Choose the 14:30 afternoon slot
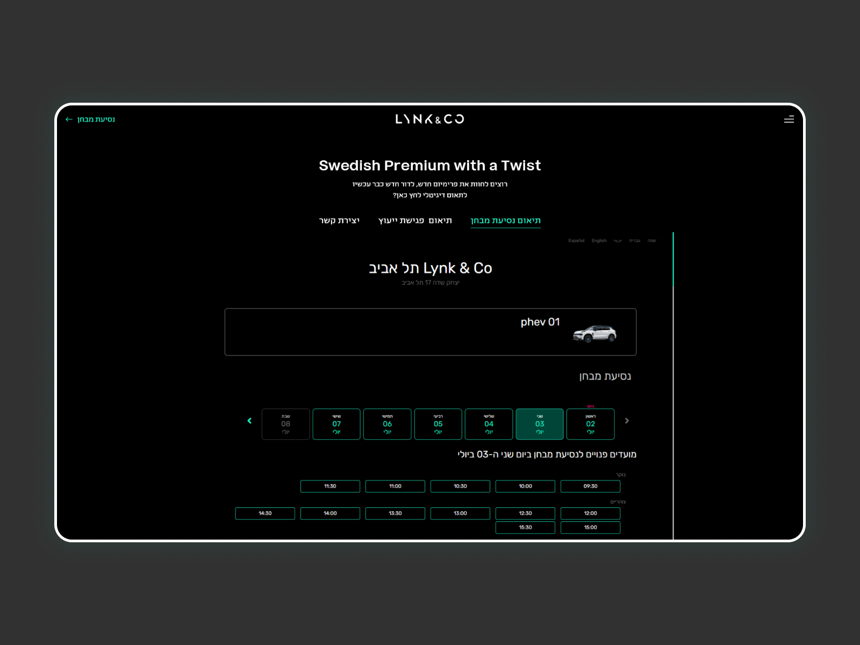This screenshot has height=645, width=860. point(265,513)
